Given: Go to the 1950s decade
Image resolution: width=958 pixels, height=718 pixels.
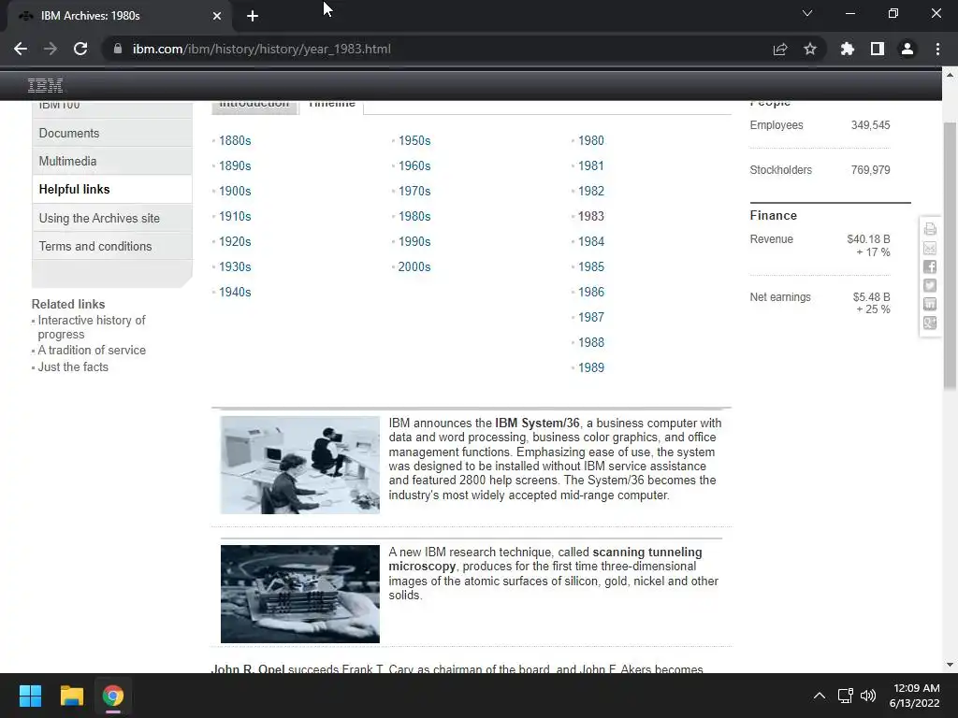Looking at the screenshot, I should pos(414,140).
